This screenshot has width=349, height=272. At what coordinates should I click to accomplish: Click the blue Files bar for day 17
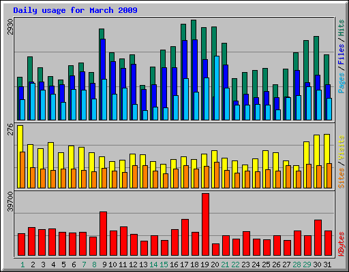[x=185, y=59]
